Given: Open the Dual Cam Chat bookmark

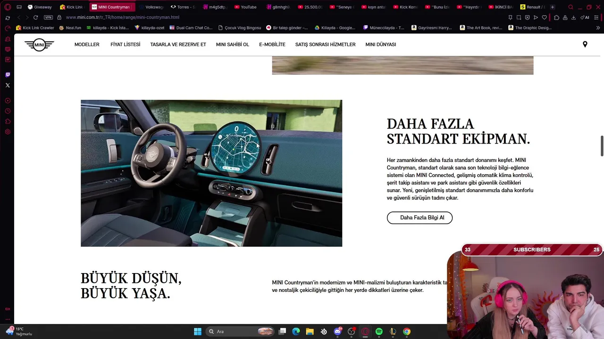Looking at the screenshot, I should [x=191, y=28].
